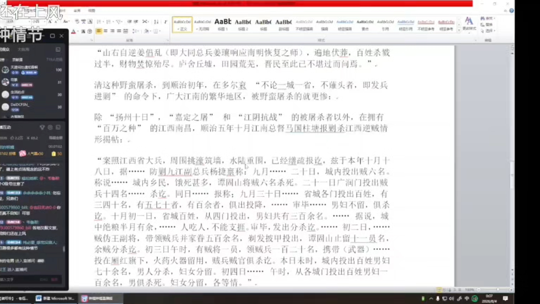Select the 标题 1 style
The width and height of the screenshot is (540, 304).
coord(223,25)
